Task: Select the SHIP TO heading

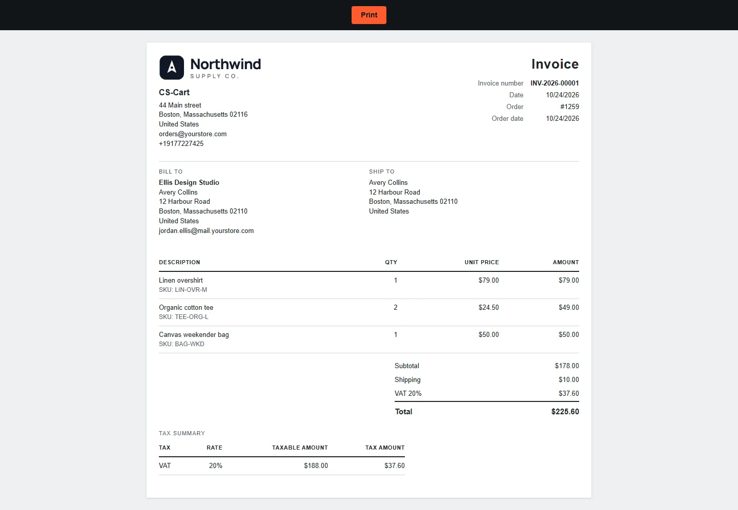Action: coord(382,172)
